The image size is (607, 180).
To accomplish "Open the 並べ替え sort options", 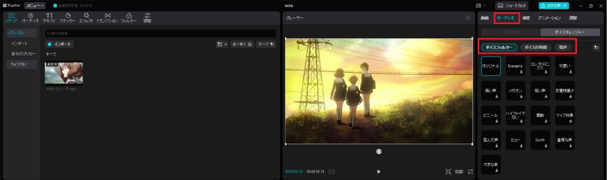I will 242,44.
